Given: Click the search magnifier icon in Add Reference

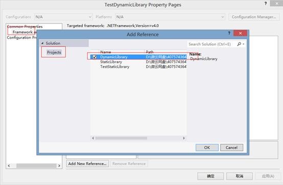Looking at the screenshot, I should click(x=239, y=44).
